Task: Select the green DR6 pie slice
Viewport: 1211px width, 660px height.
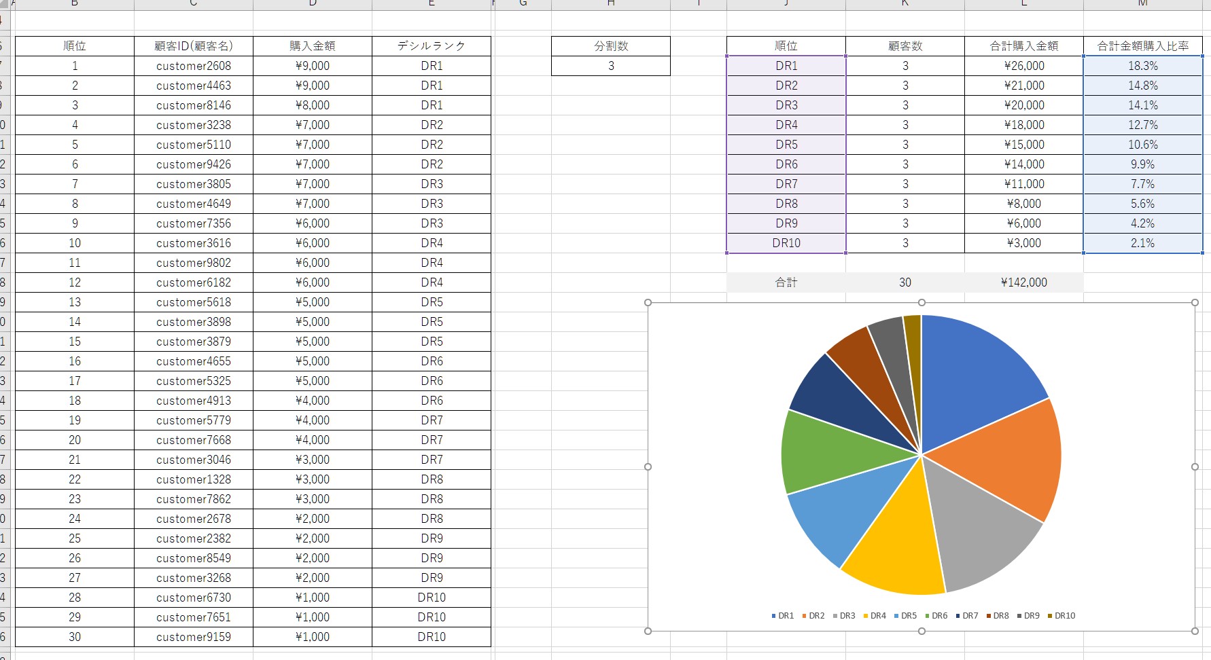Action: pyautogui.click(x=829, y=448)
